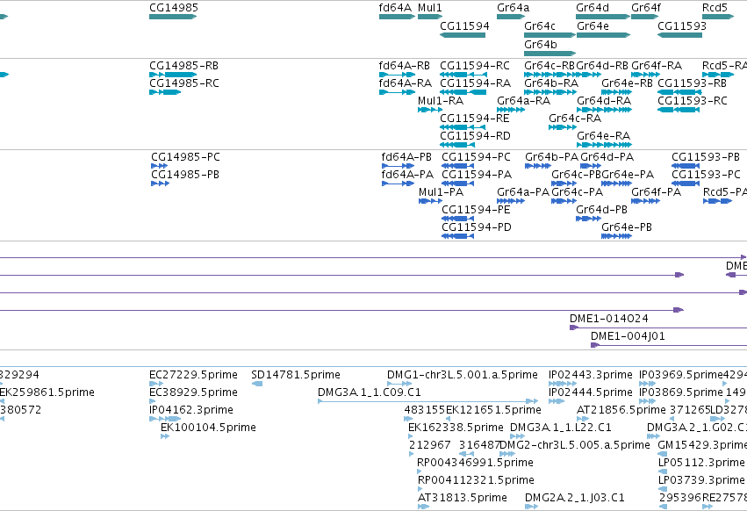Select EST IP04162.3prime

point(165,419)
